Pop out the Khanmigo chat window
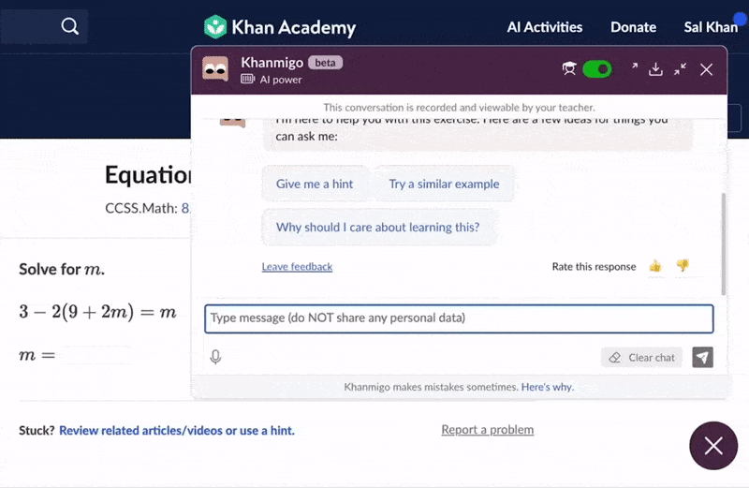749x488 pixels. pos(635,67)
